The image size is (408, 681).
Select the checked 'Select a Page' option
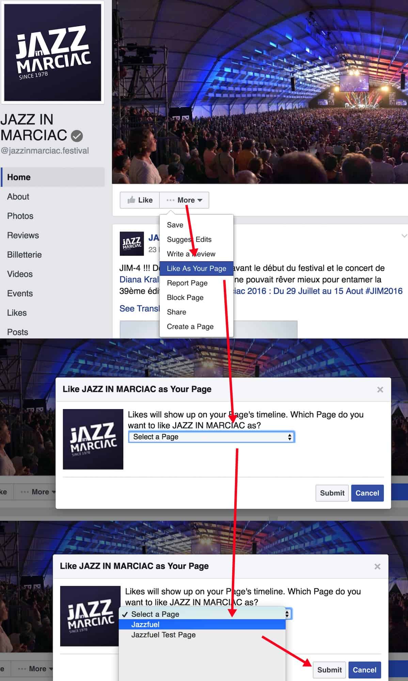(202, 614)
